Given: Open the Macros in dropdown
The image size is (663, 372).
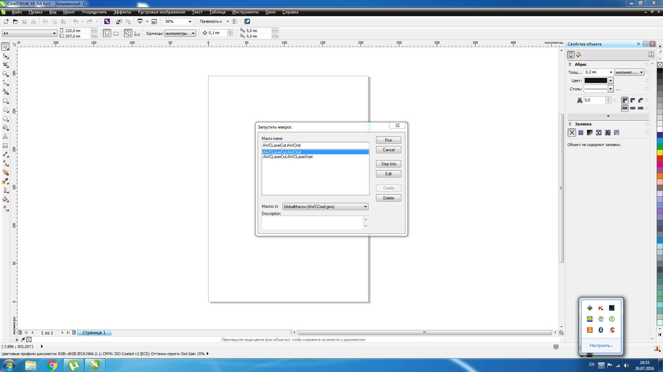Looking at the screenshot, I should pos(365,207).
